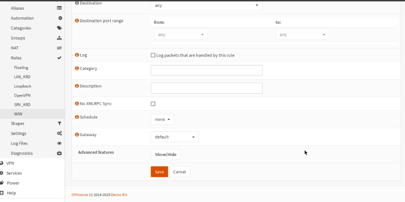Click the NAT arrows icon

point(59,48)
